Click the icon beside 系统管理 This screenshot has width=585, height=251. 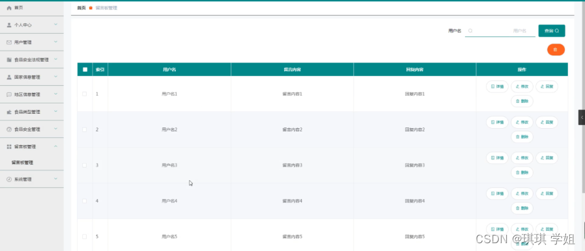click(9, 179)
